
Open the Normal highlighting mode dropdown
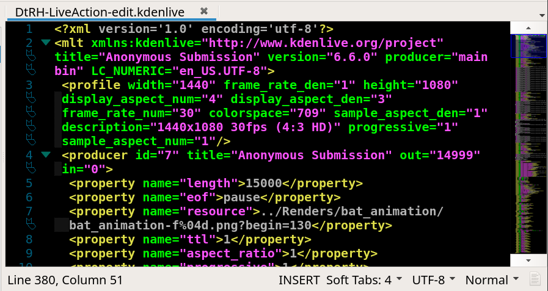point(491,280)
